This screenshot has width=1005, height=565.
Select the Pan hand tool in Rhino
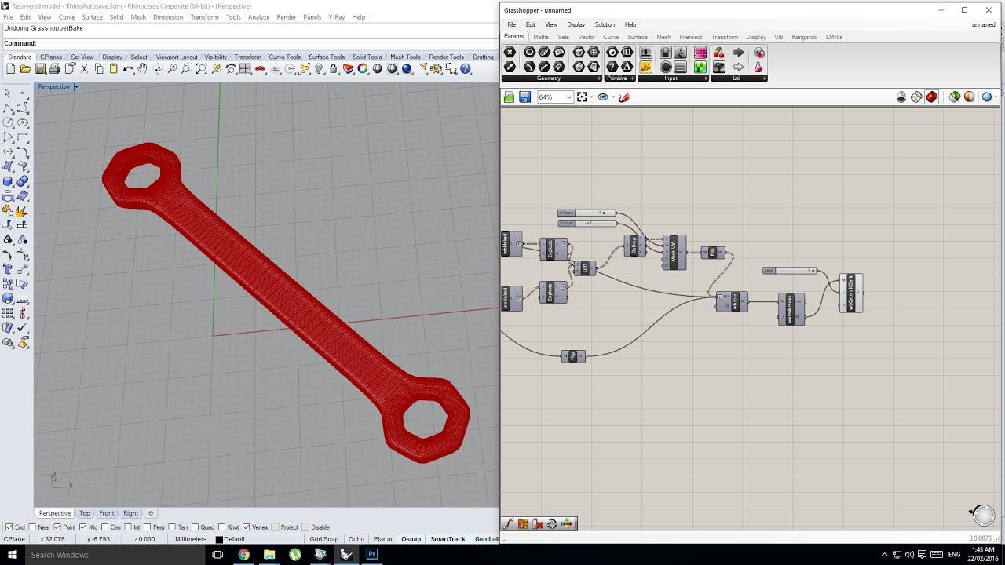point(142,69)
